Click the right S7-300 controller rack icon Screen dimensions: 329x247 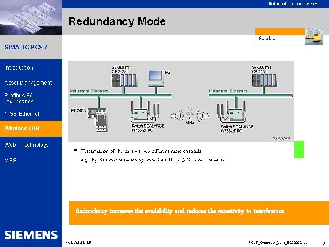pyautogui.click(x=264, y=80)
